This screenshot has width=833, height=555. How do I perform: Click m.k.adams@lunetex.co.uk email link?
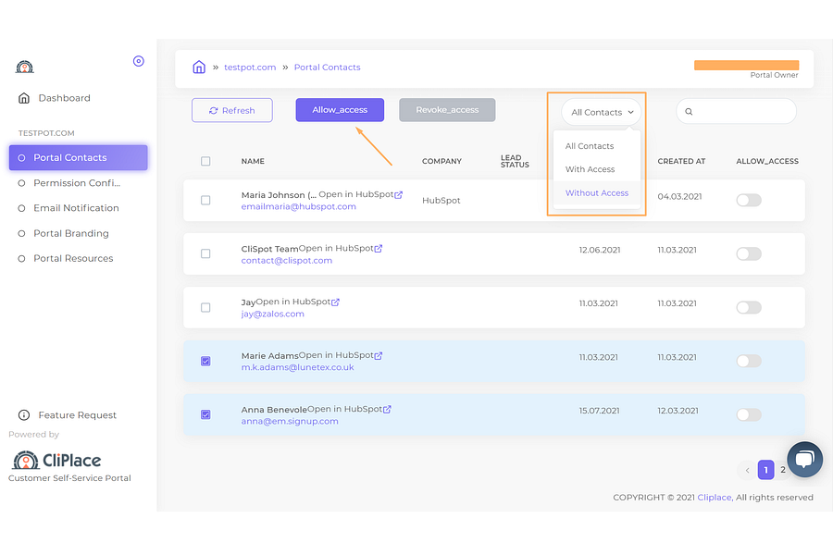pyautogui.click(x=297, y=367)
